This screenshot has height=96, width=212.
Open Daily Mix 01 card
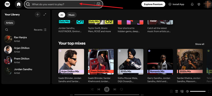(71, 22)
